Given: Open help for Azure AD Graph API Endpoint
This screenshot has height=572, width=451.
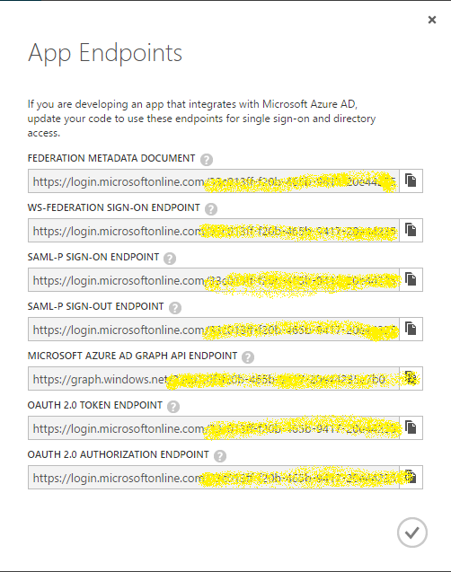Looking at the screenshot, I should point(248,357).
